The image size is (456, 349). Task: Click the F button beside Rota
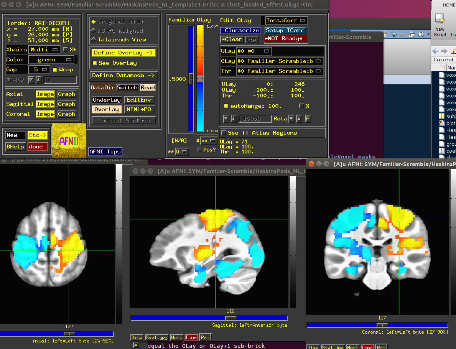308,119
